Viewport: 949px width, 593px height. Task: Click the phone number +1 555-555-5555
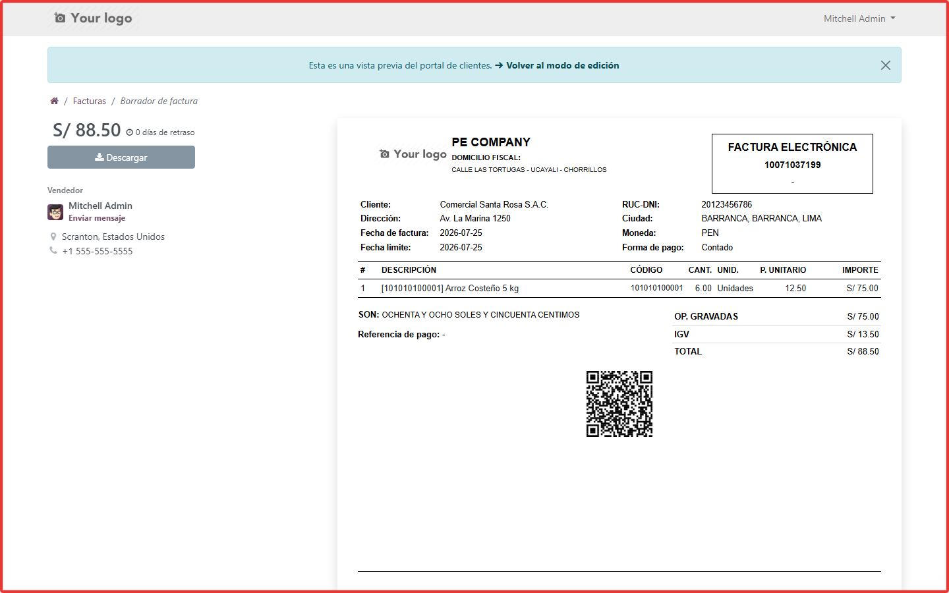98,251
